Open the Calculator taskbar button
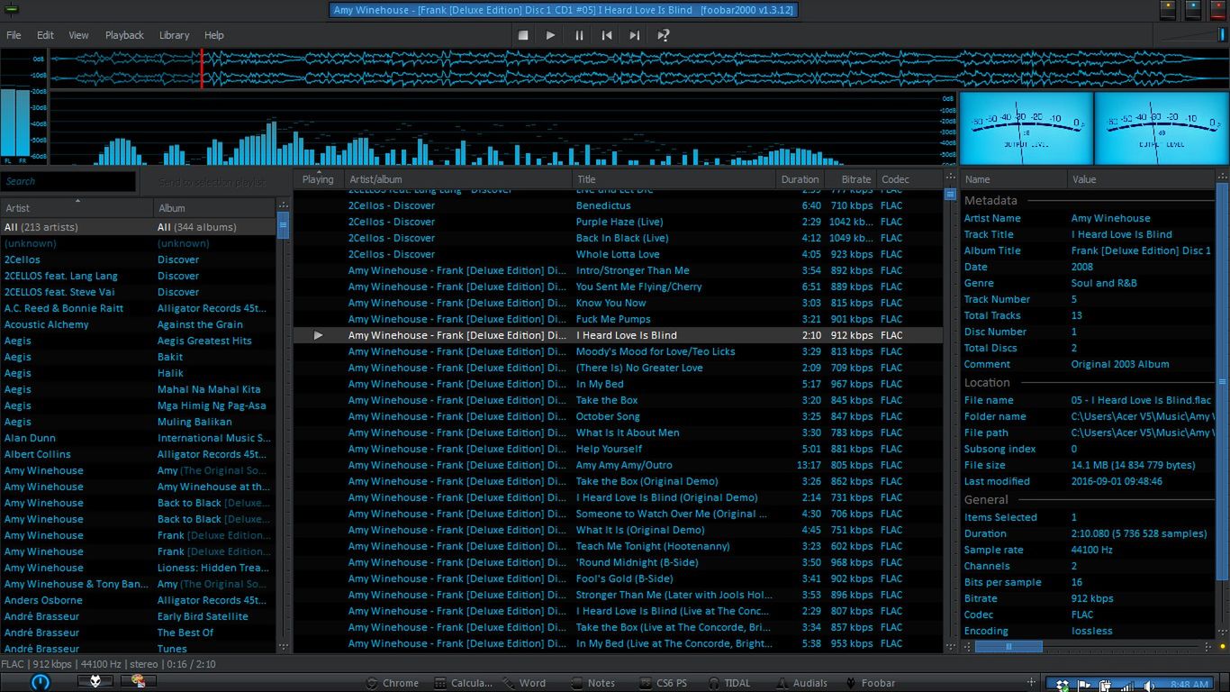 click(463, 683)
